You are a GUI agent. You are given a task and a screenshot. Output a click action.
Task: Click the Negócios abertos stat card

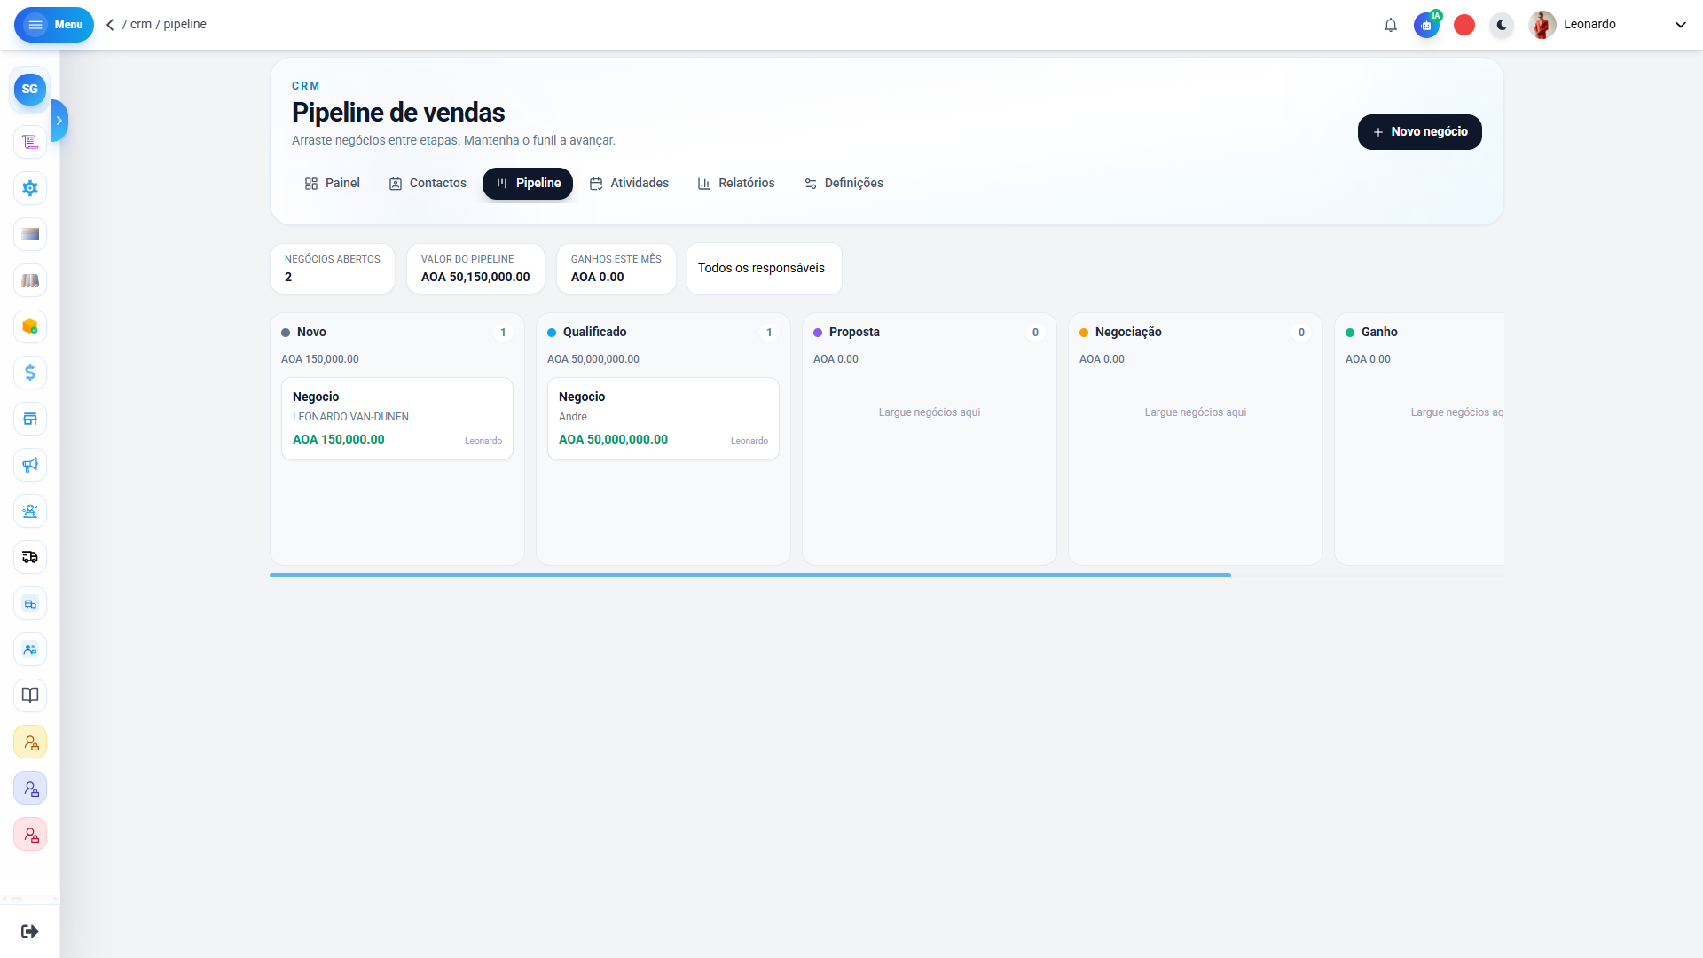(x=333, y=269)
